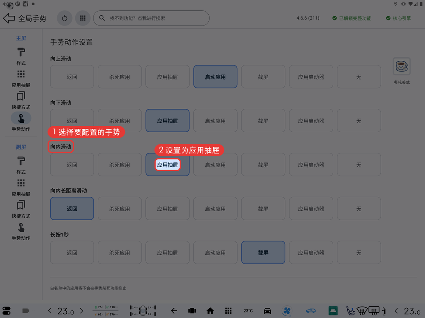The image size is (425, 318).
Task: Tap the circular refresh icon button
Action: coord(65,18)
